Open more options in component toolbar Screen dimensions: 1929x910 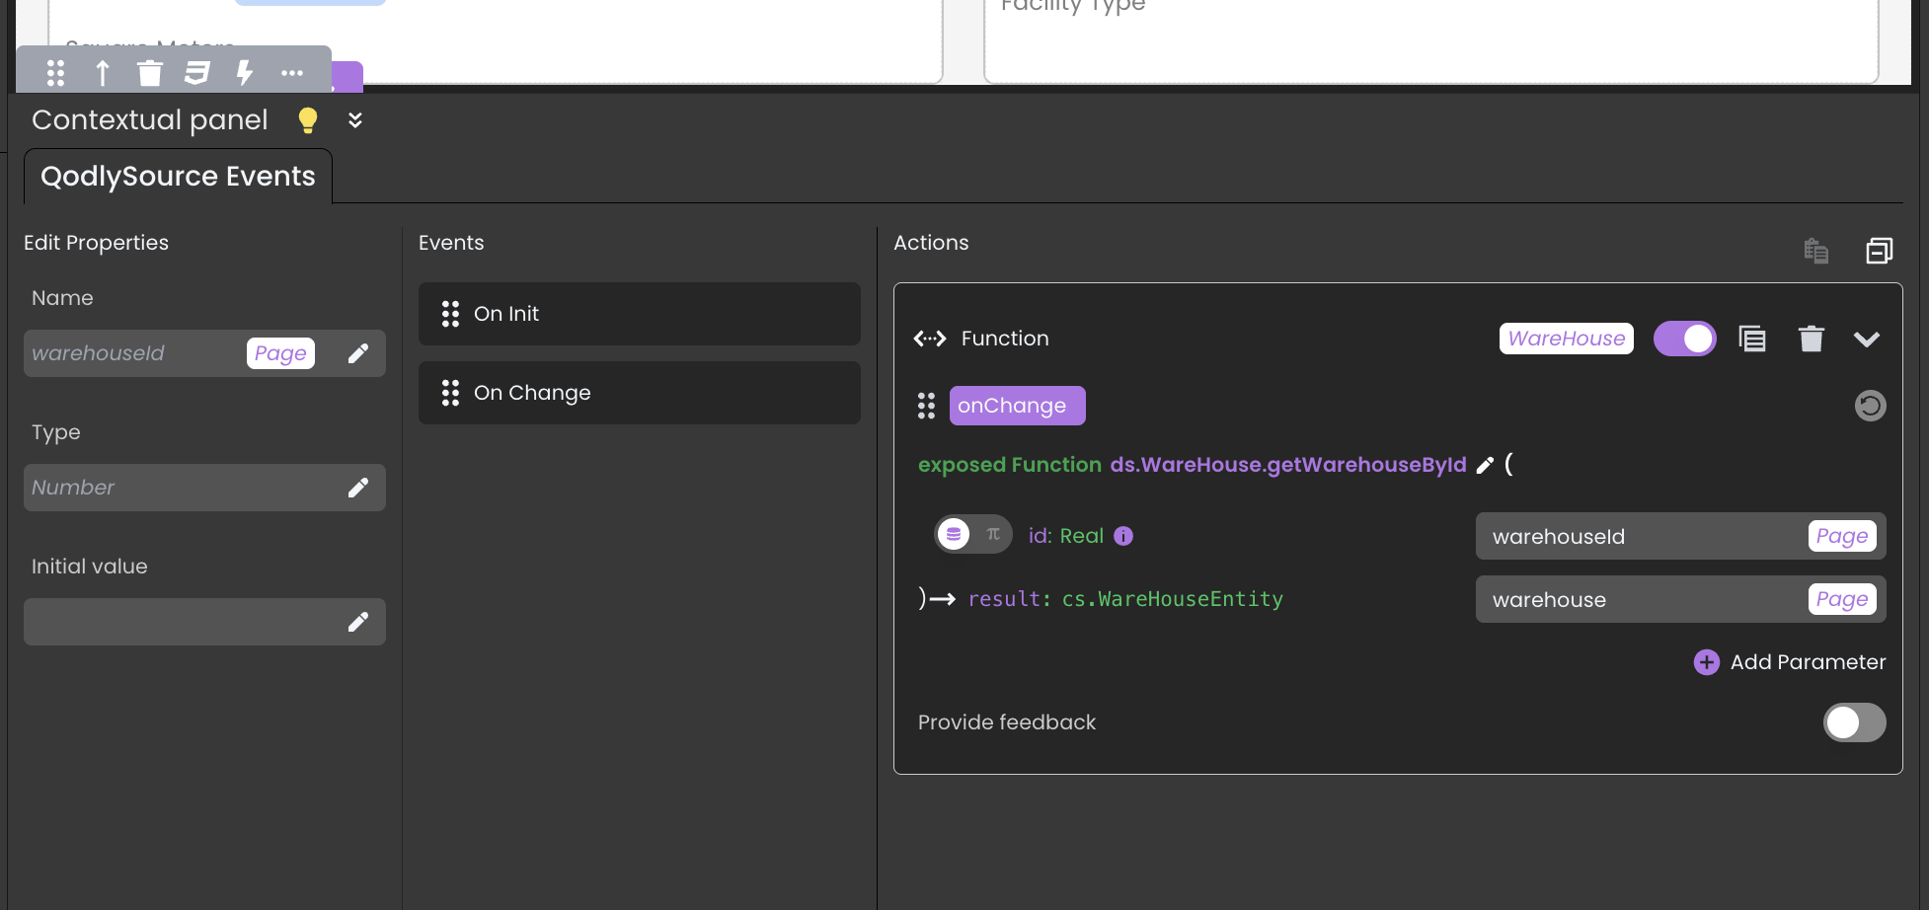click(x=292, y=73)
